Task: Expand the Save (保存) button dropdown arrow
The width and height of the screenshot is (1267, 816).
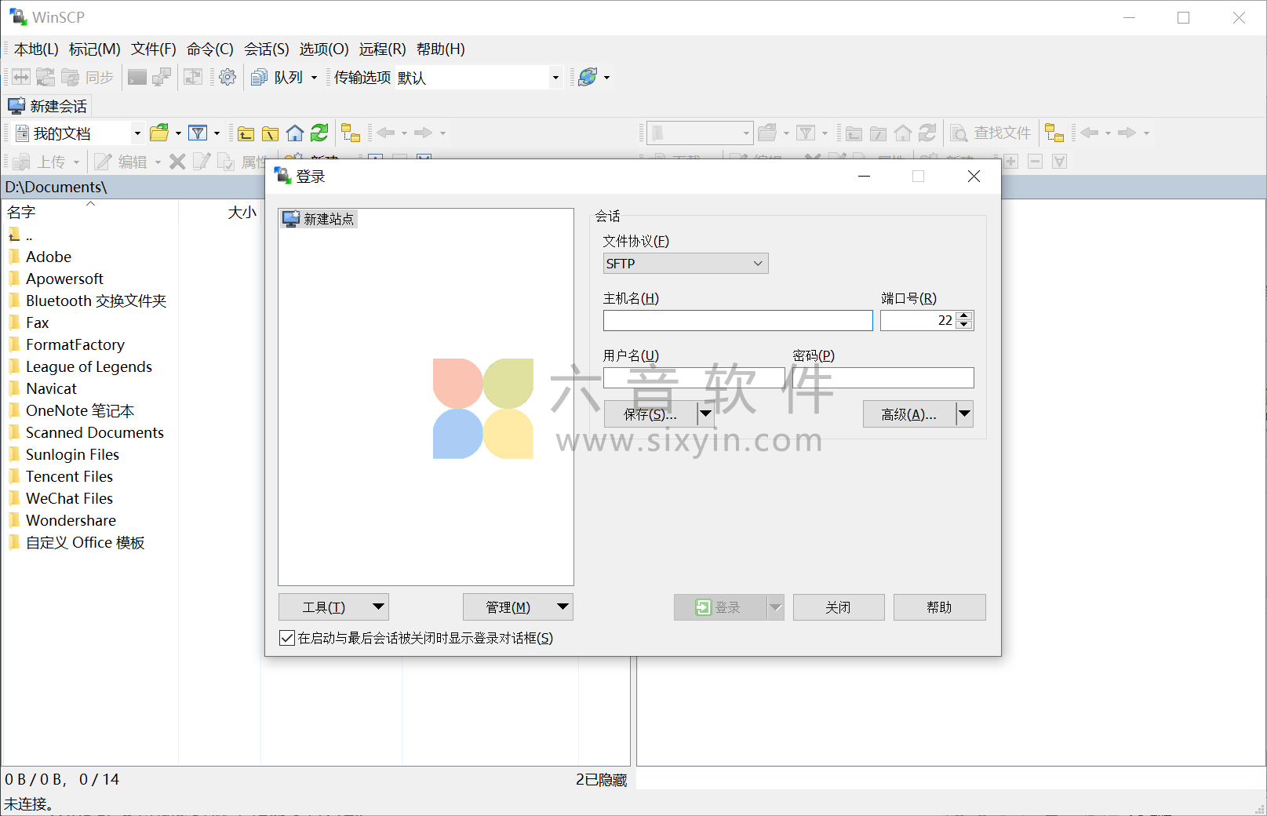Action: point(705,413)
